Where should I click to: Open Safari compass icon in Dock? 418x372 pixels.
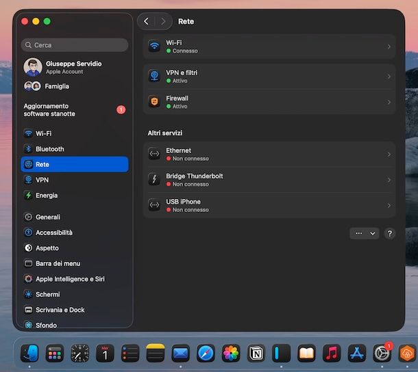pos(206,353)
